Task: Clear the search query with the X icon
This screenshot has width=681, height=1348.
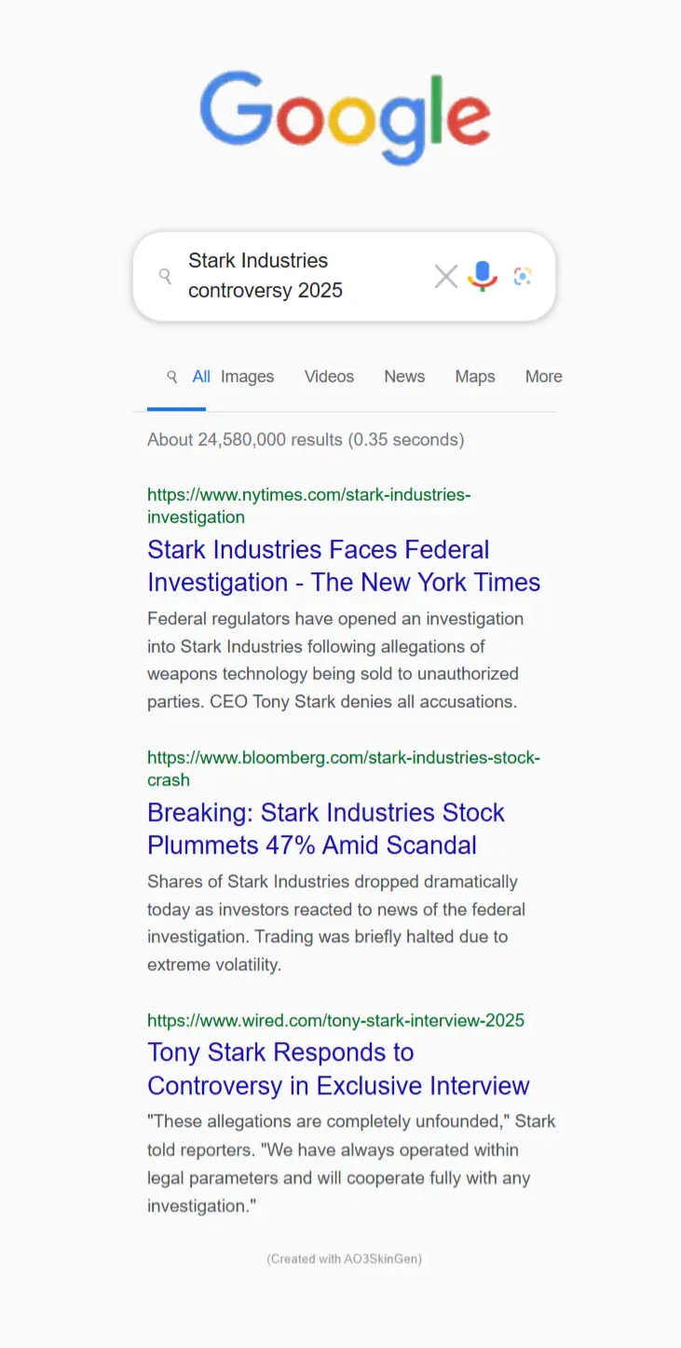Action: tap(445, 276)
